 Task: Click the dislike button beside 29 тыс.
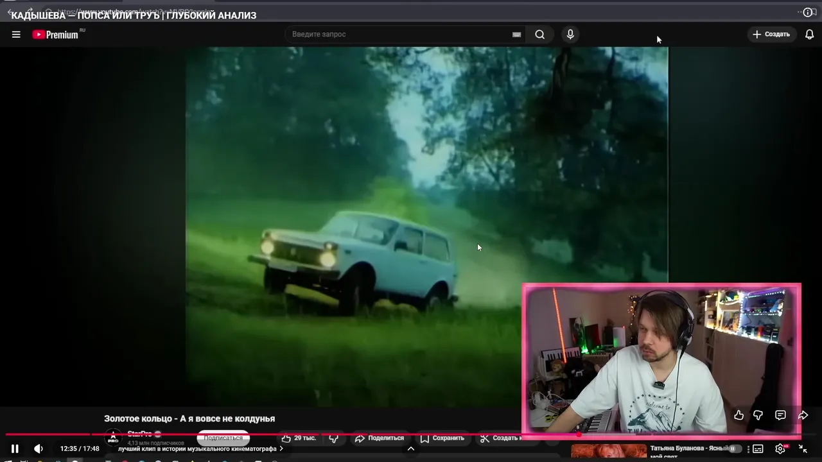334,438
